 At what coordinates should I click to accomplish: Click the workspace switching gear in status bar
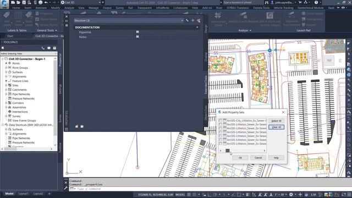tap(291, 195)
